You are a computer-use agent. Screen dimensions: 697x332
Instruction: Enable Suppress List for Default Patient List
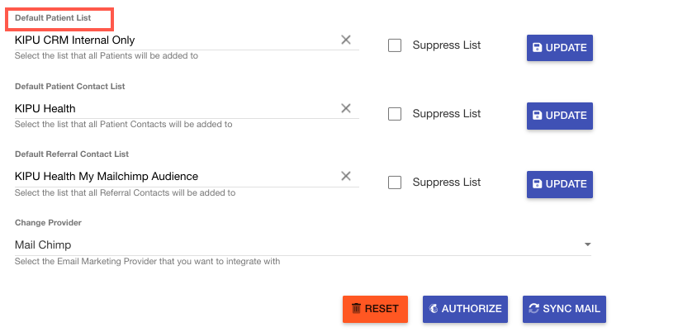point(395,45)
